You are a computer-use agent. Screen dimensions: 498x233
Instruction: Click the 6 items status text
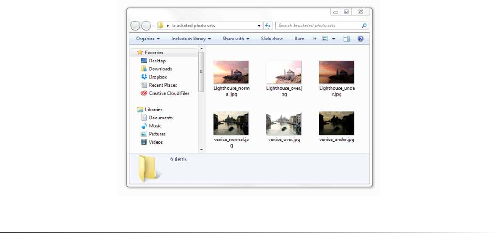click(x=179, y=159)
